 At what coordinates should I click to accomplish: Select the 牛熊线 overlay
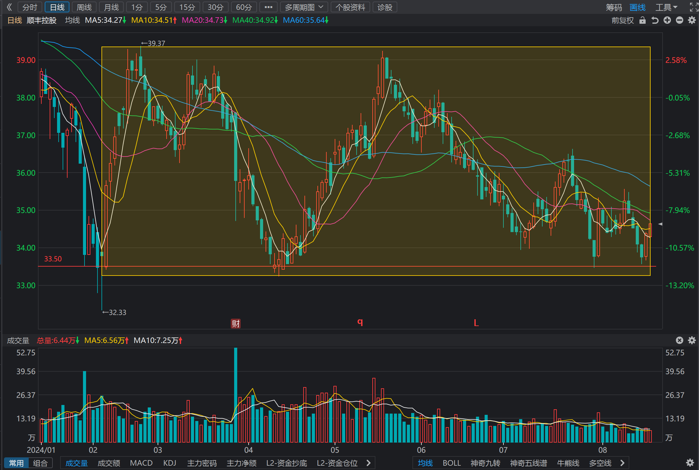568,463
